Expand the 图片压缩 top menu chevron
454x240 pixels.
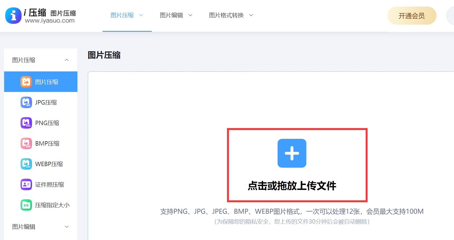pyautogui.click(x=141, y=15)
